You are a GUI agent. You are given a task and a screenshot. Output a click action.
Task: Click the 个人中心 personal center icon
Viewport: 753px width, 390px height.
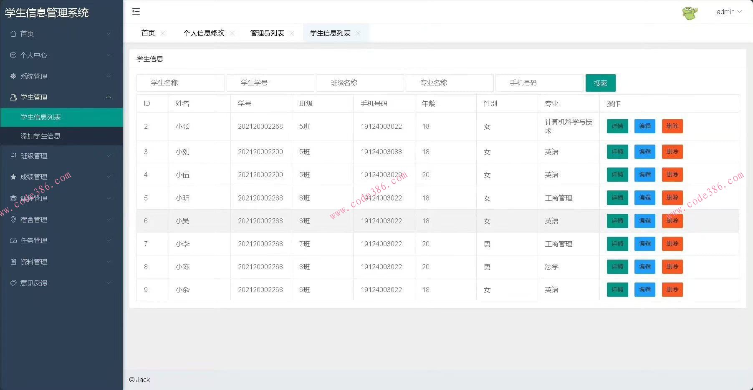(13, 55)
